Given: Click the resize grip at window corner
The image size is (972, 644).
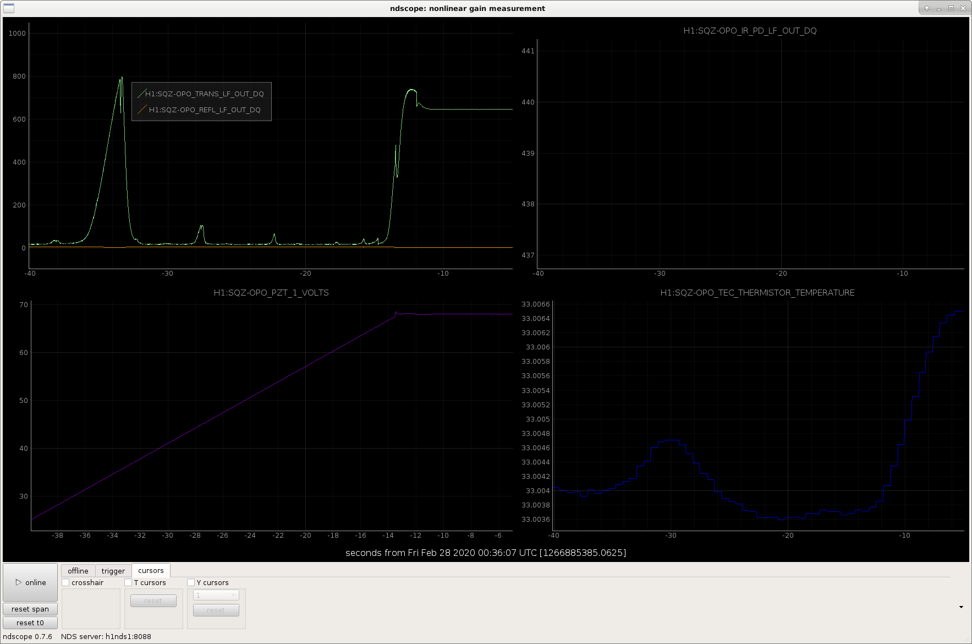Looking at the screenshot, I should (968, 640).
